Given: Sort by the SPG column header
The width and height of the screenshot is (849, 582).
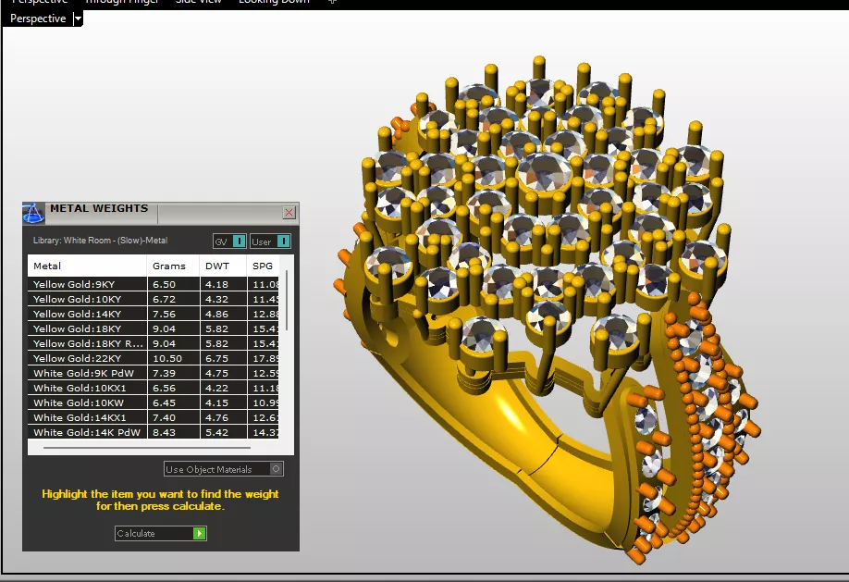Looking at the screenshot, I should coord(264,266).
